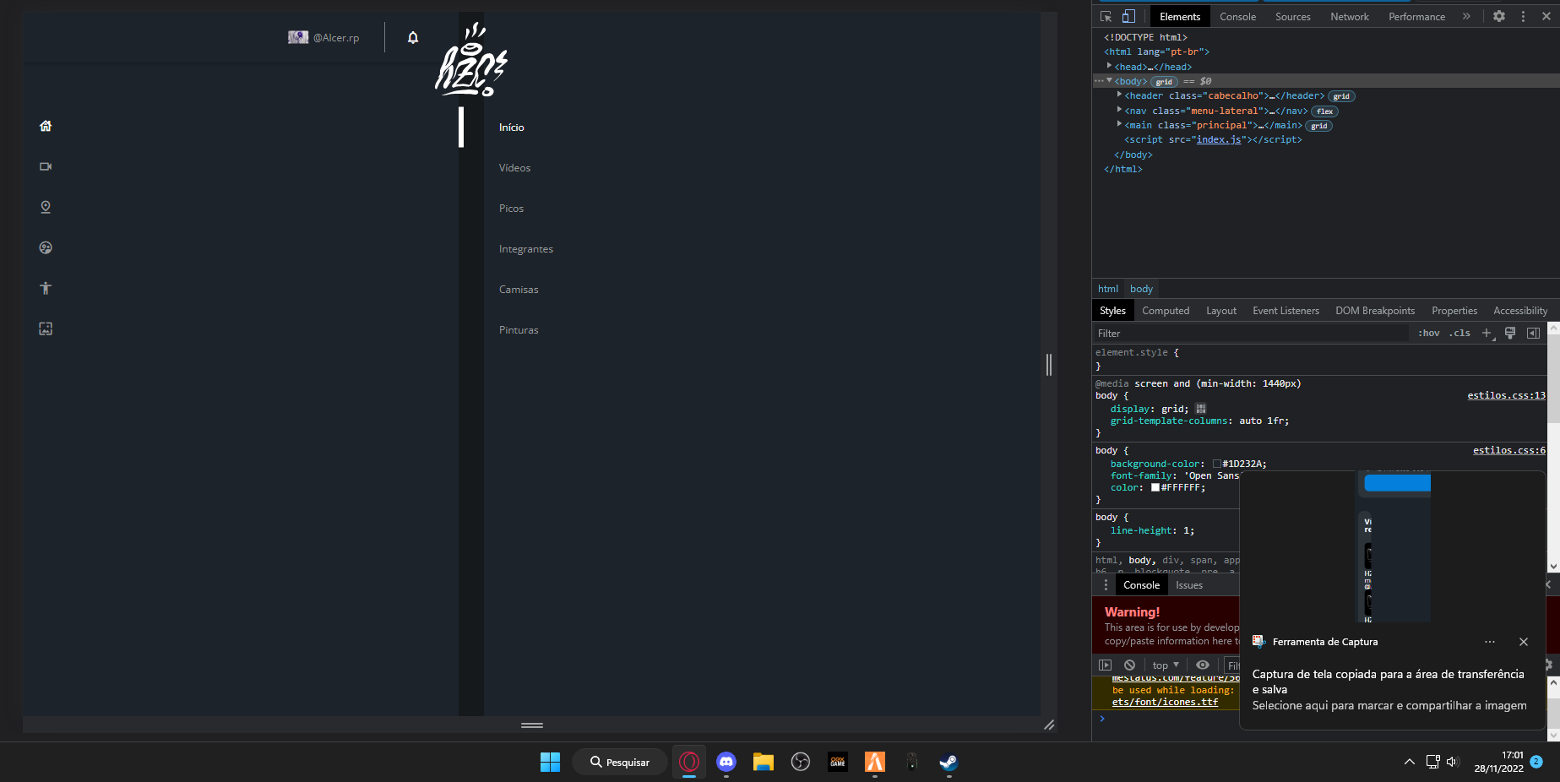Image resolution: width=1560 pixels, height=782 pixels.
Task: Click the location pin sidebar icon
Action: (46, 207)
